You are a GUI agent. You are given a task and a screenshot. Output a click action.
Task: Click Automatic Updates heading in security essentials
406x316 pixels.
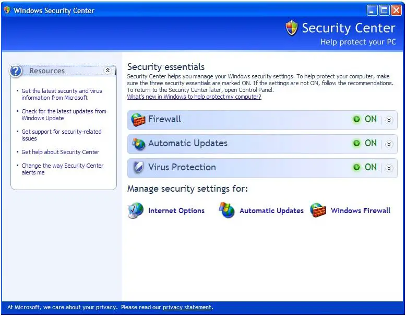(x=188, y=143)
